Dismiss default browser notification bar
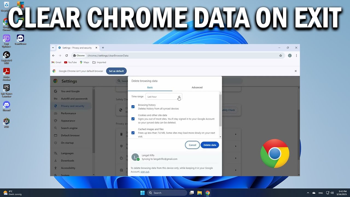 click(x=296, y=71)
